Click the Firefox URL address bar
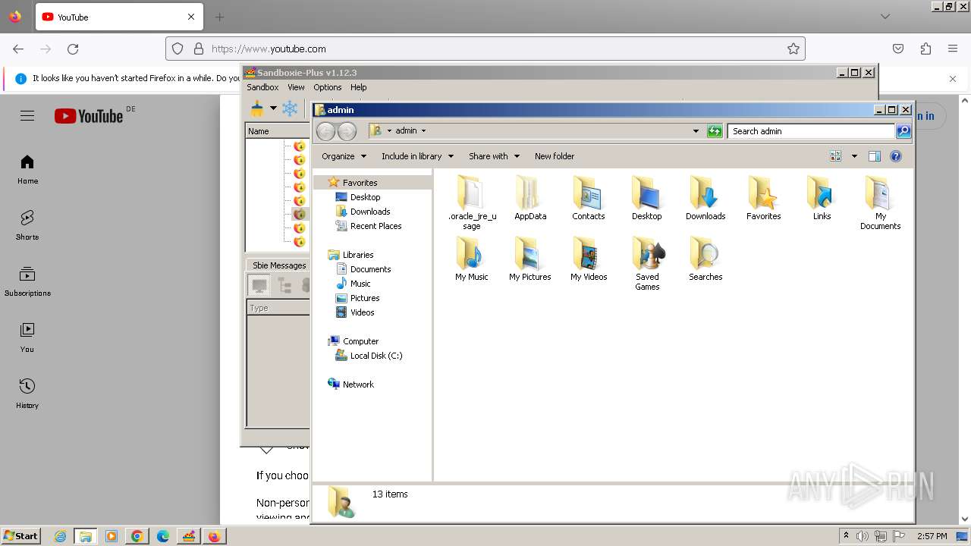The image size is (971, 546). [x=485, y=49]
